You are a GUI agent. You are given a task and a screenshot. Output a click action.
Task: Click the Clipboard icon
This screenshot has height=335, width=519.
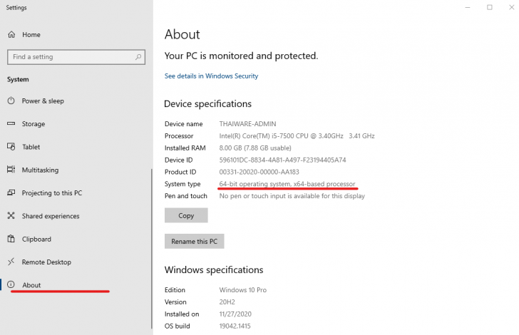click(11, 239)
